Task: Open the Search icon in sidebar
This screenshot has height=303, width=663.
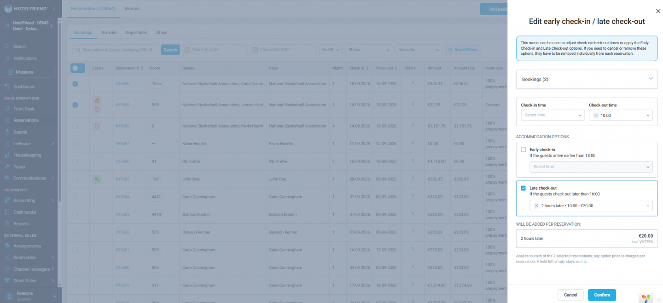Action: pyautogui.click(x=7, y=47)
